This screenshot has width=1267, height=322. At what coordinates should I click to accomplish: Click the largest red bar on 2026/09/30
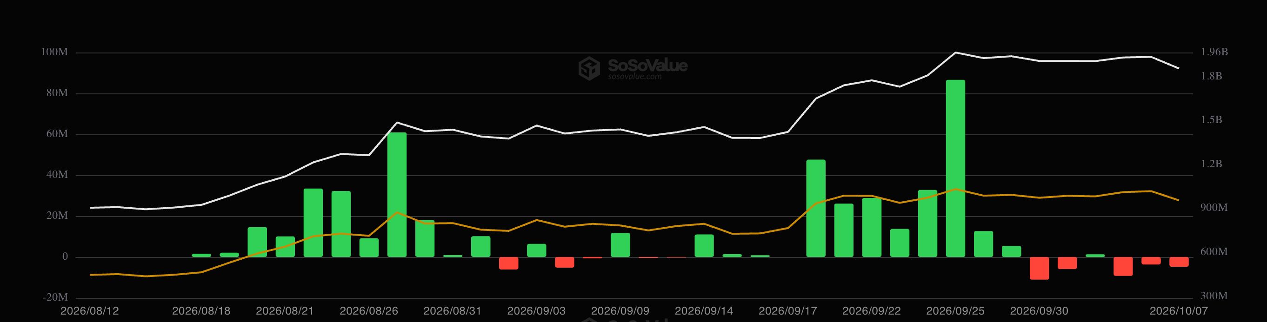click(x=1039, y=268)
